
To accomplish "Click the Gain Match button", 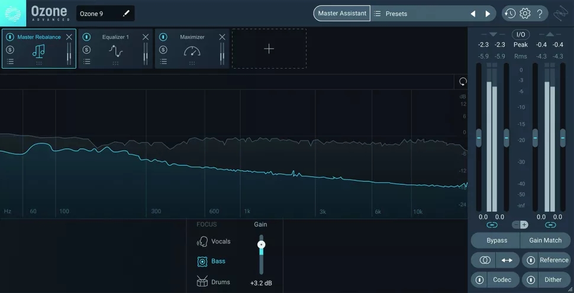I will (545, 240).
